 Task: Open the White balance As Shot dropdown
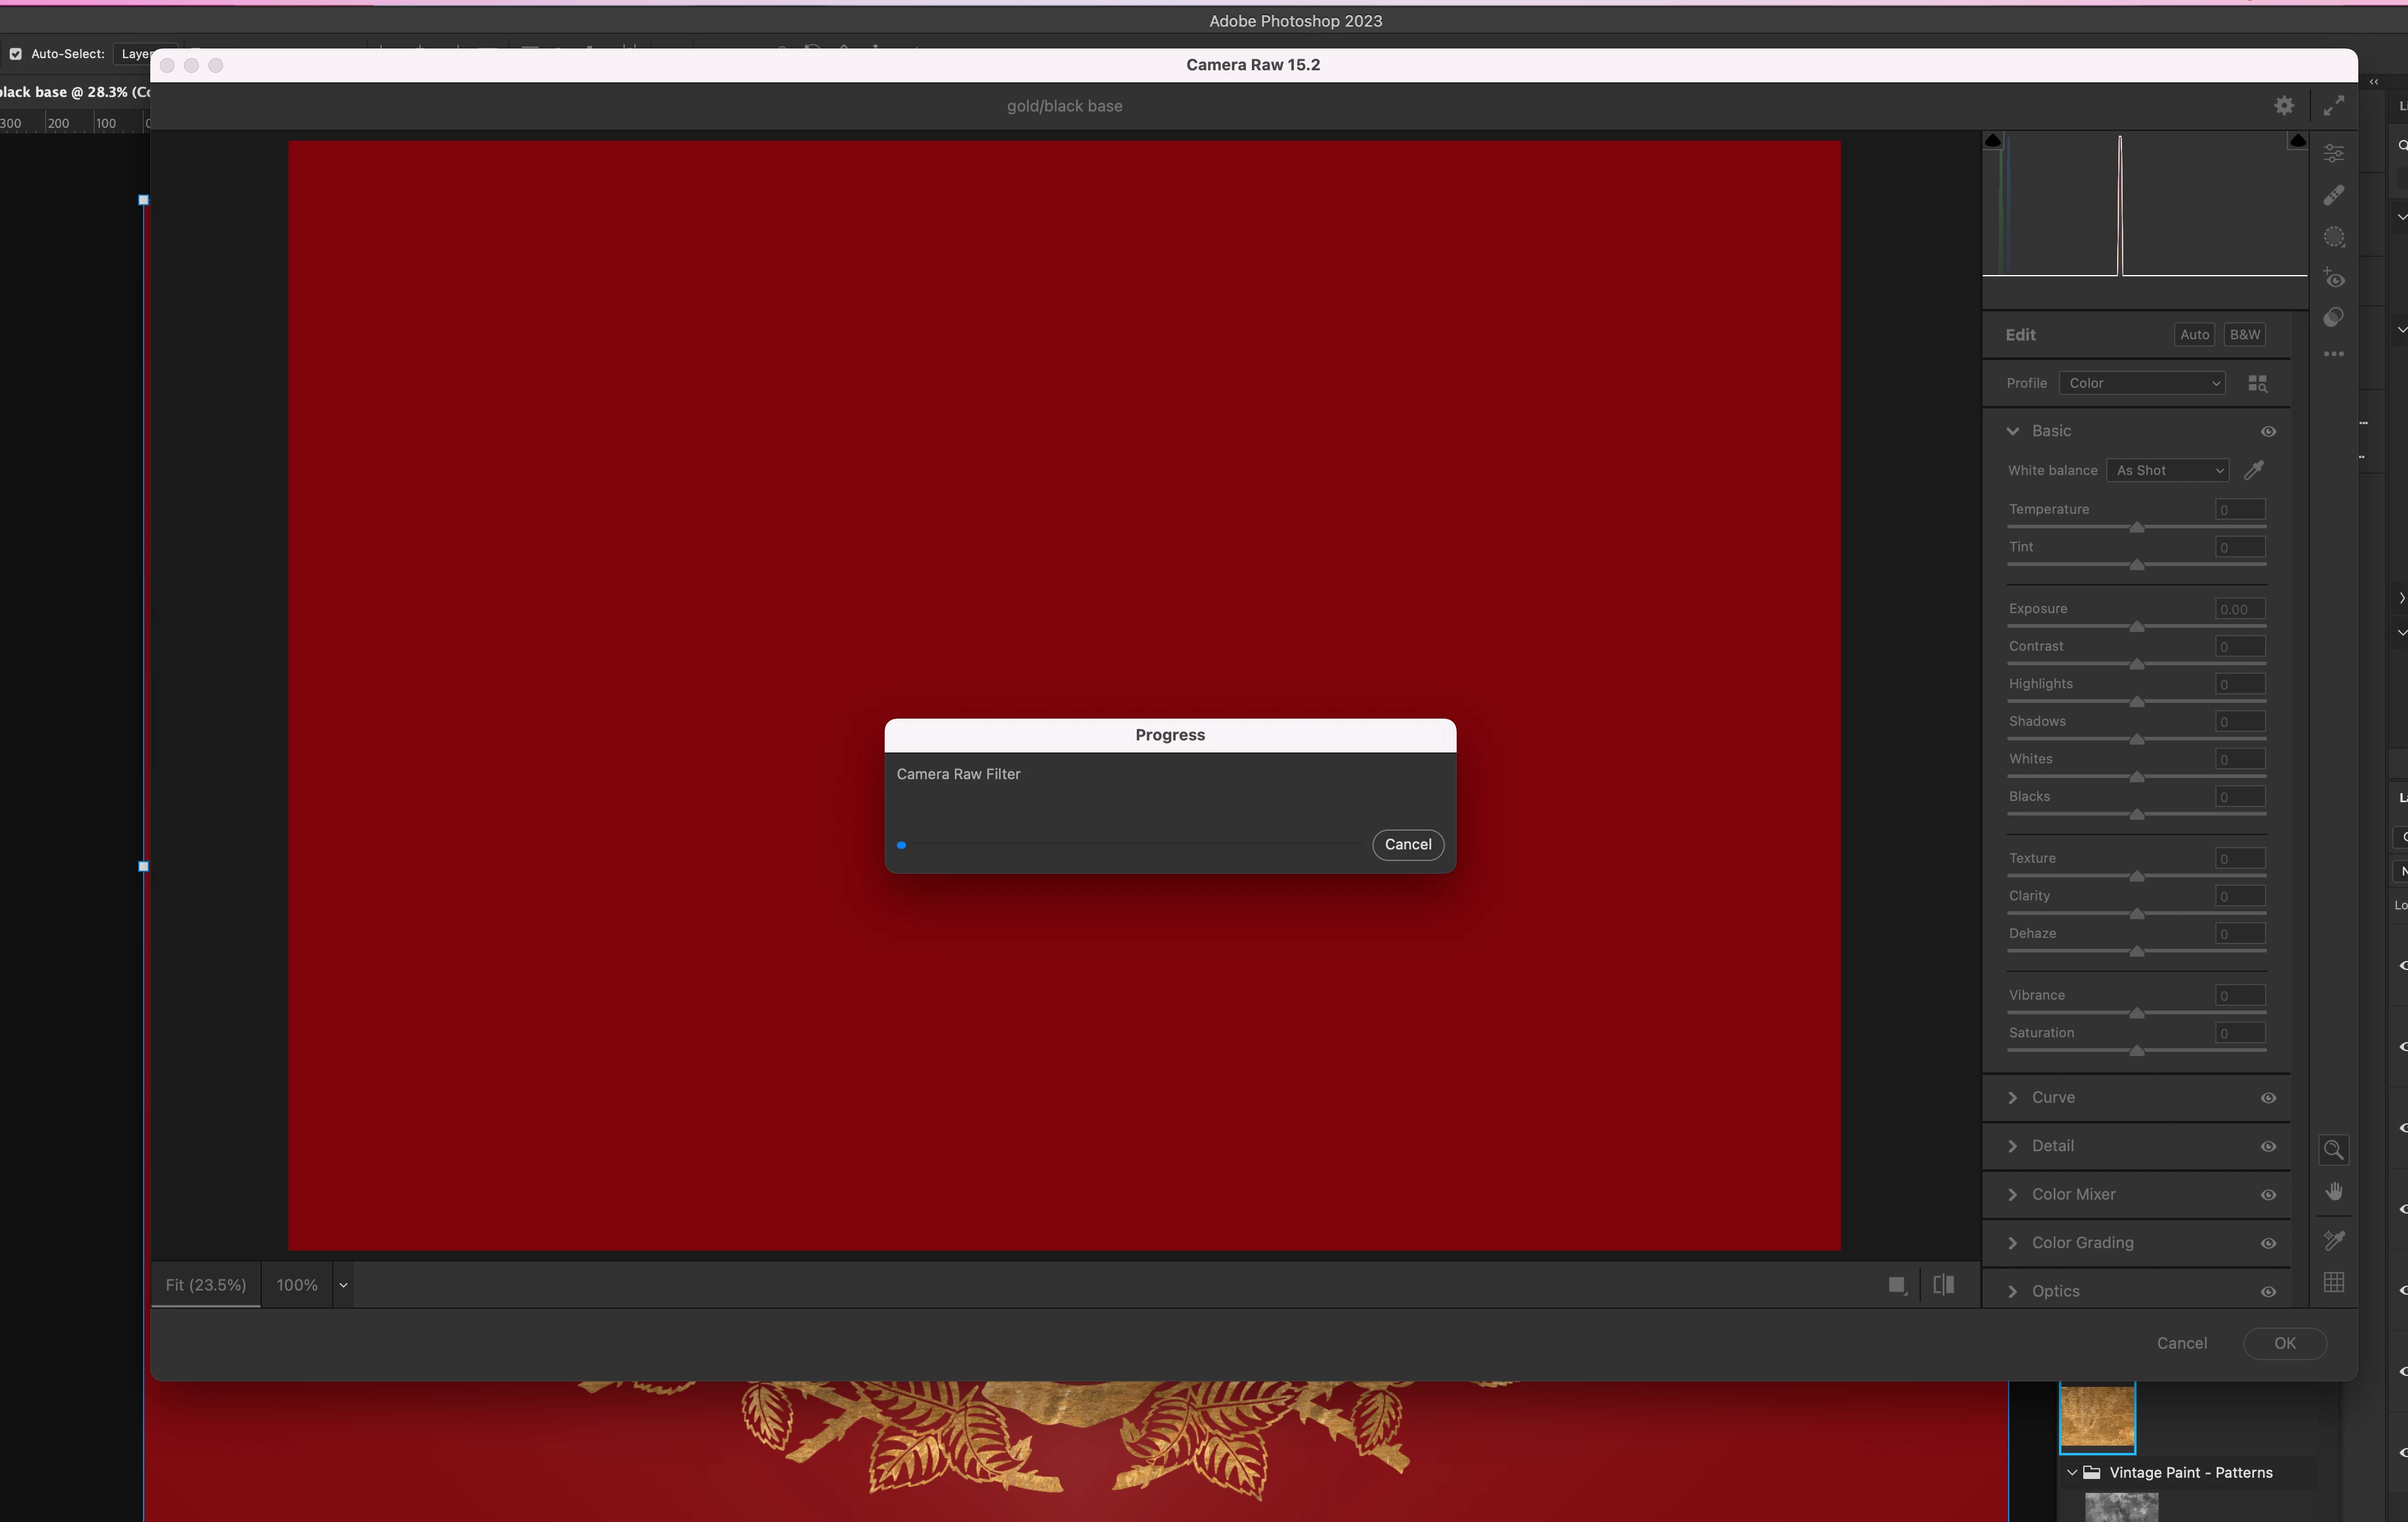2167,470
